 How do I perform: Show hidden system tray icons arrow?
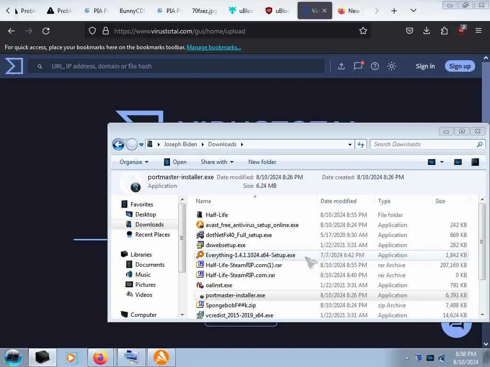(x=407, y=358)
